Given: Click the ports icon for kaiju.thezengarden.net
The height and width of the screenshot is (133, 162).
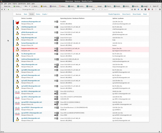Looking at the screenshot, I should (x=55, y=38).
